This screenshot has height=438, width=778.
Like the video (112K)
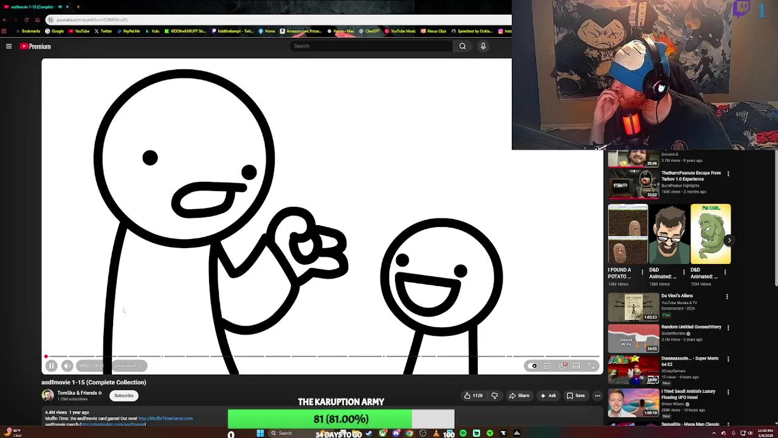click(473, 395)
